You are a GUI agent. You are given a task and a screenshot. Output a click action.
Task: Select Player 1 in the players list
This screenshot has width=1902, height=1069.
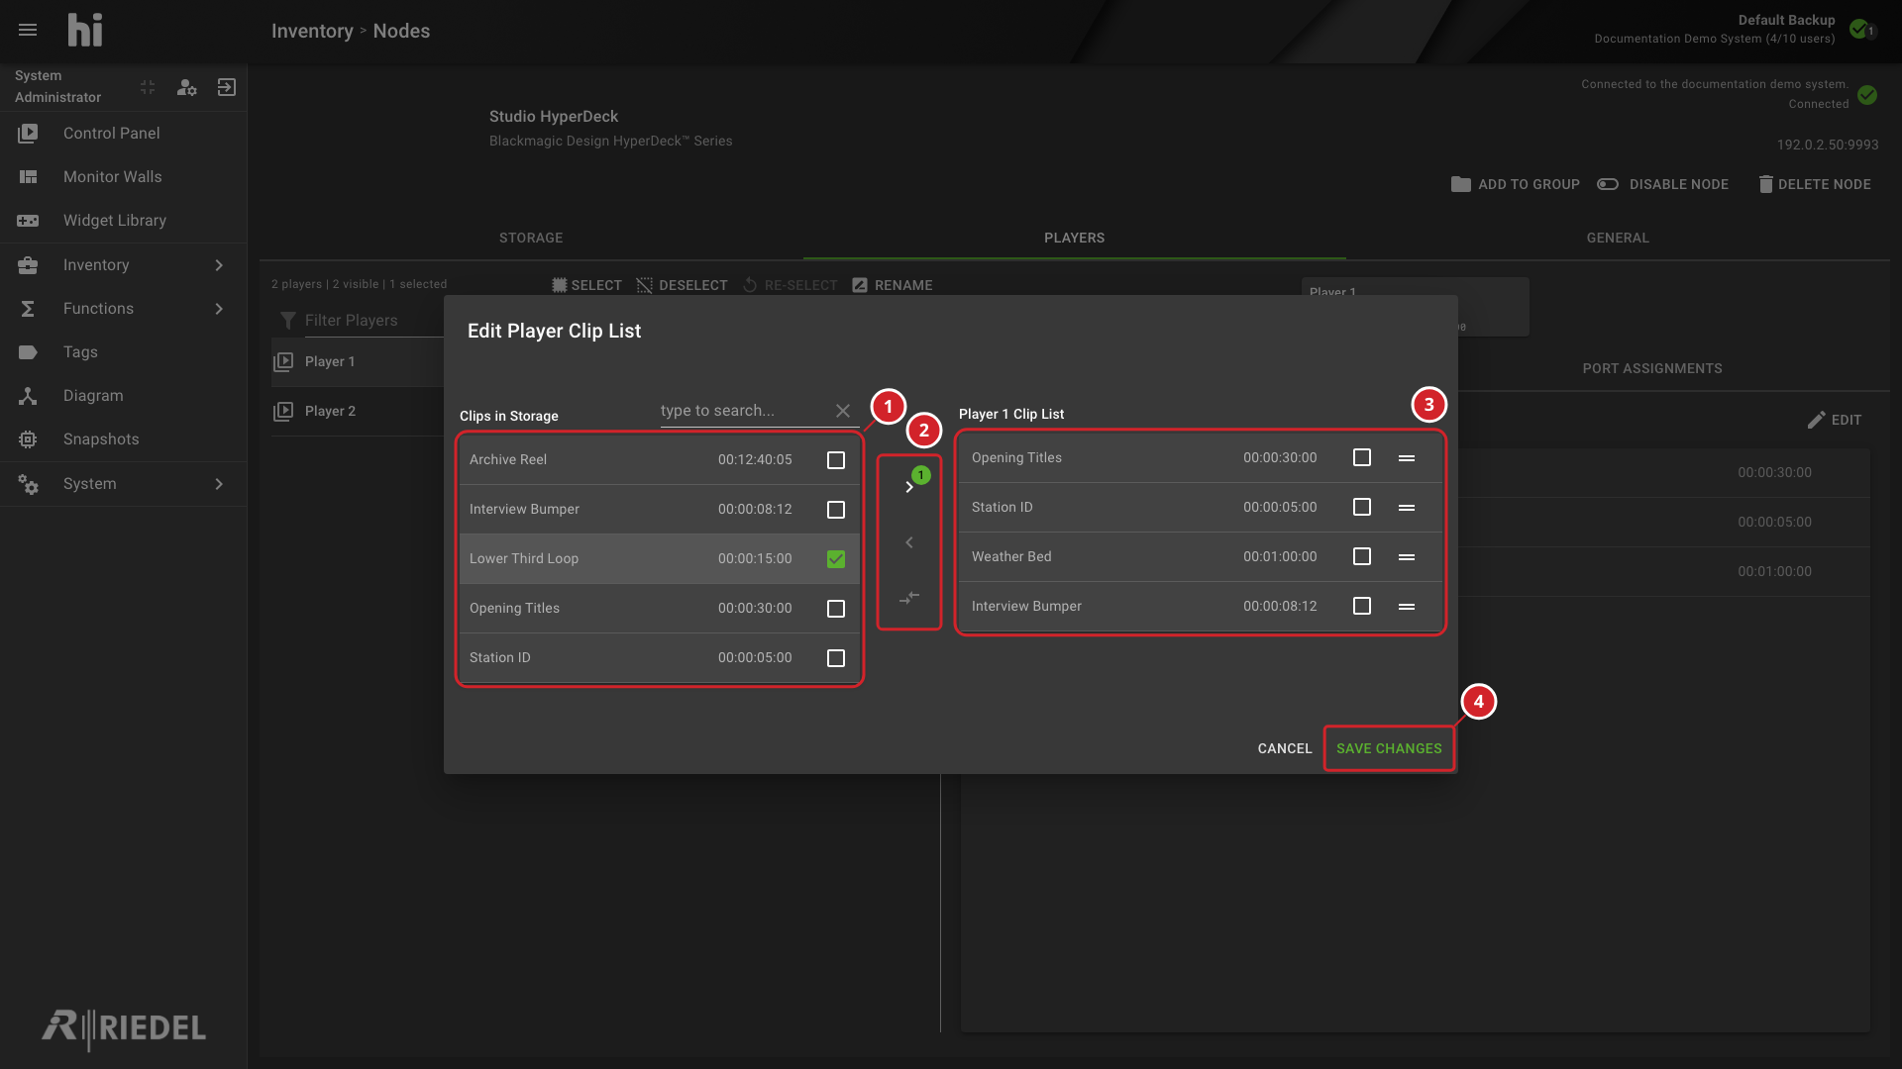(x=358, y=361)
